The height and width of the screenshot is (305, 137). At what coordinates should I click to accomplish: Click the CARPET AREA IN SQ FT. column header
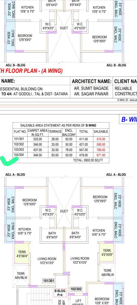coord(38,133)
